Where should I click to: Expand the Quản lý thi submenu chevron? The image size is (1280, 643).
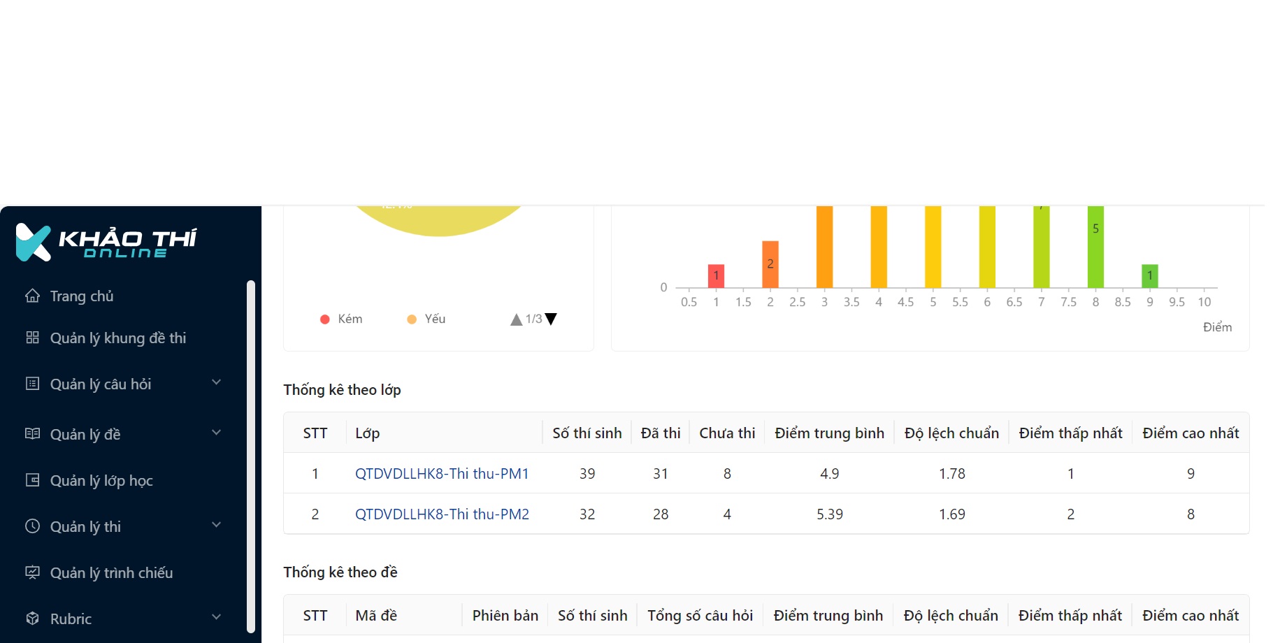216,525
